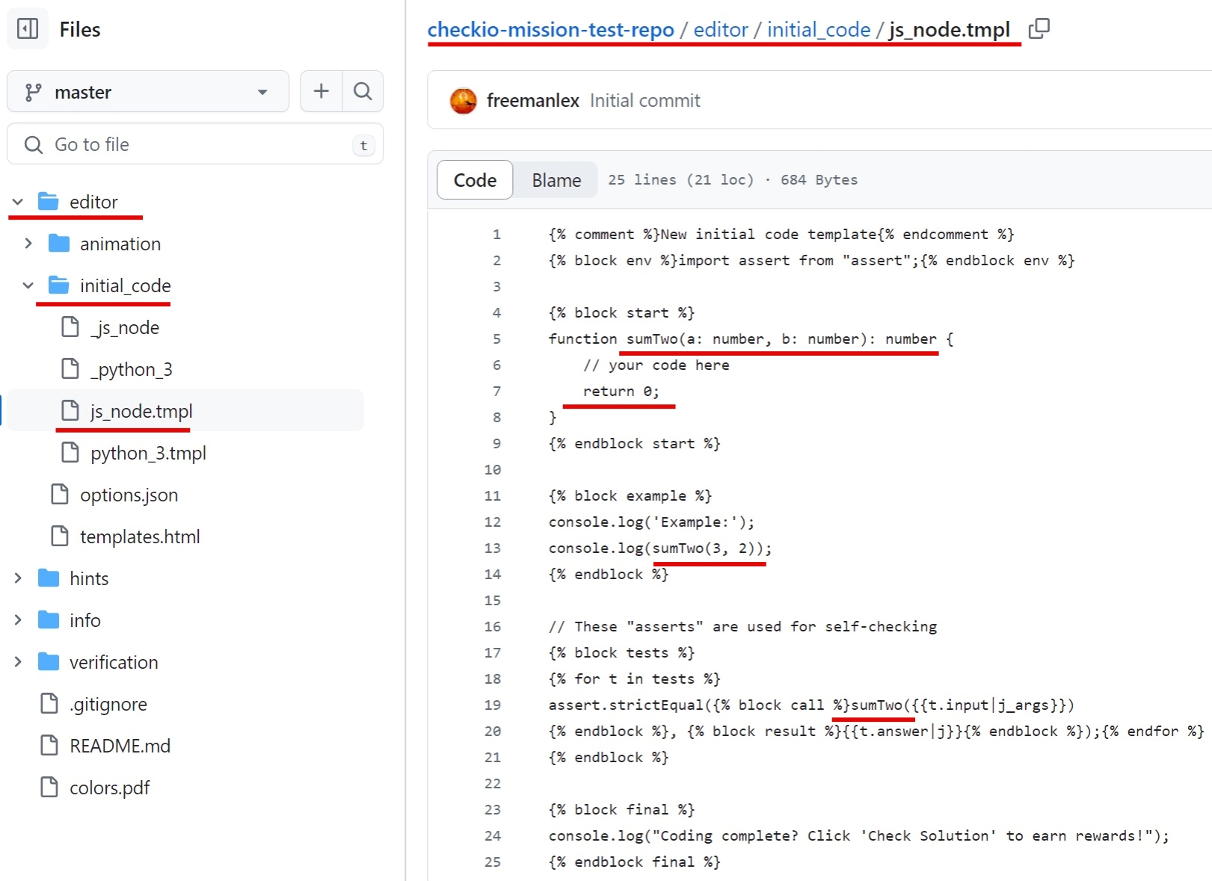Go to checkio-mission-test-repo breadcrumb link
1212x881 pixels.
[x=550, y=29]
